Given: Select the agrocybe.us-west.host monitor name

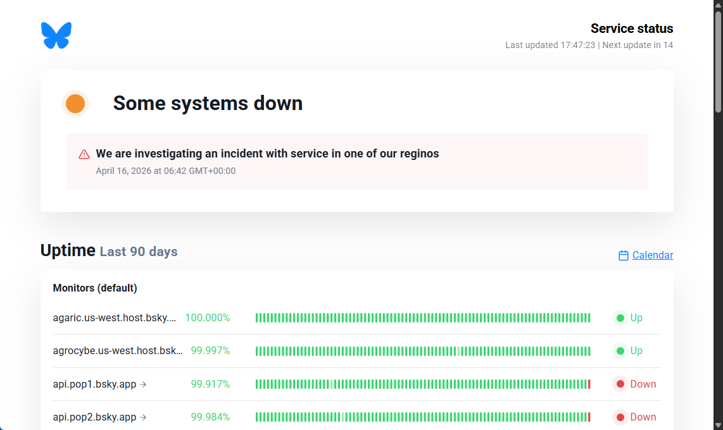Looking at the screenshot, I should point(118,351).
